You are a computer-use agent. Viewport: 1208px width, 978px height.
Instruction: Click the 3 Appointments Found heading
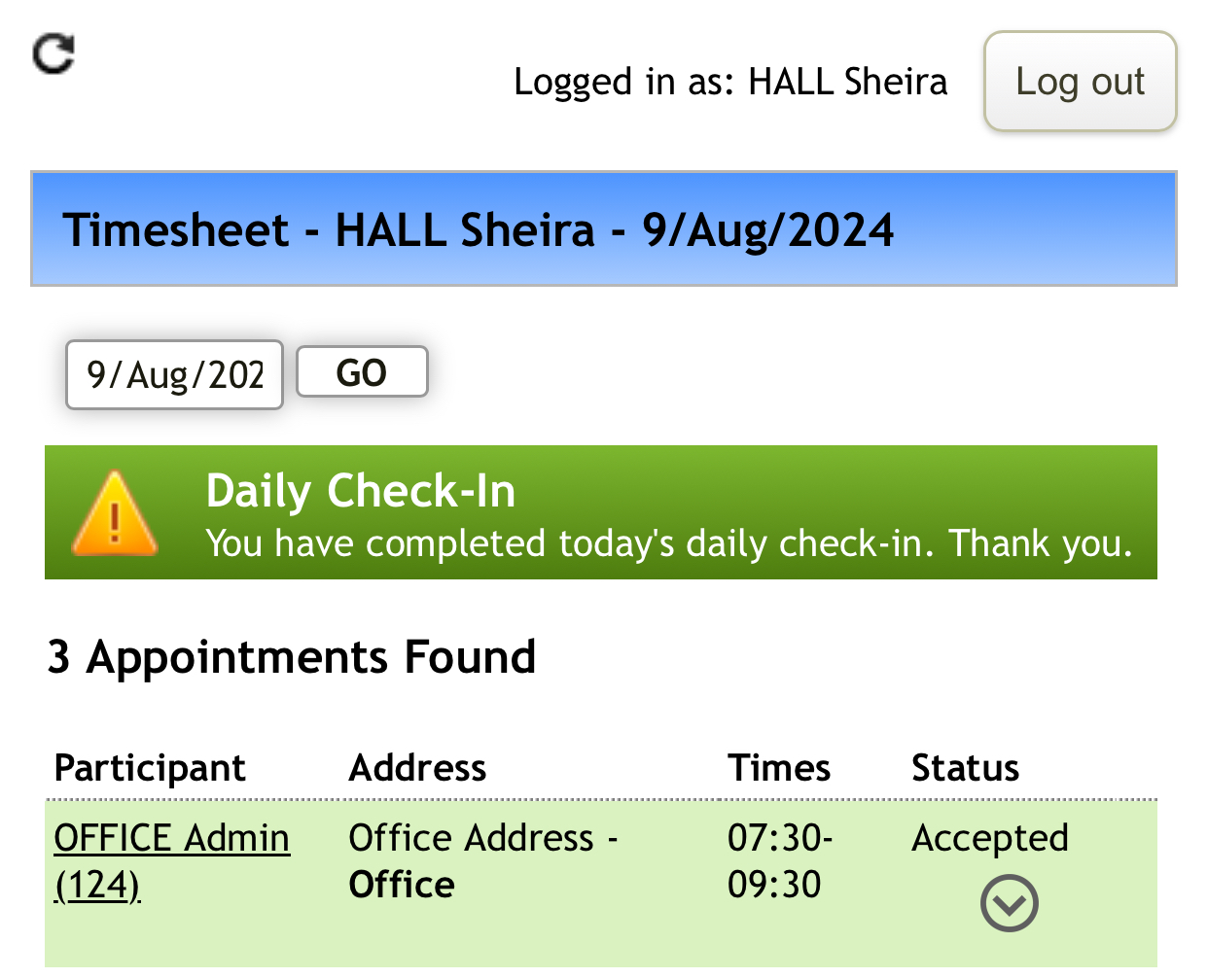coord(292,657)
